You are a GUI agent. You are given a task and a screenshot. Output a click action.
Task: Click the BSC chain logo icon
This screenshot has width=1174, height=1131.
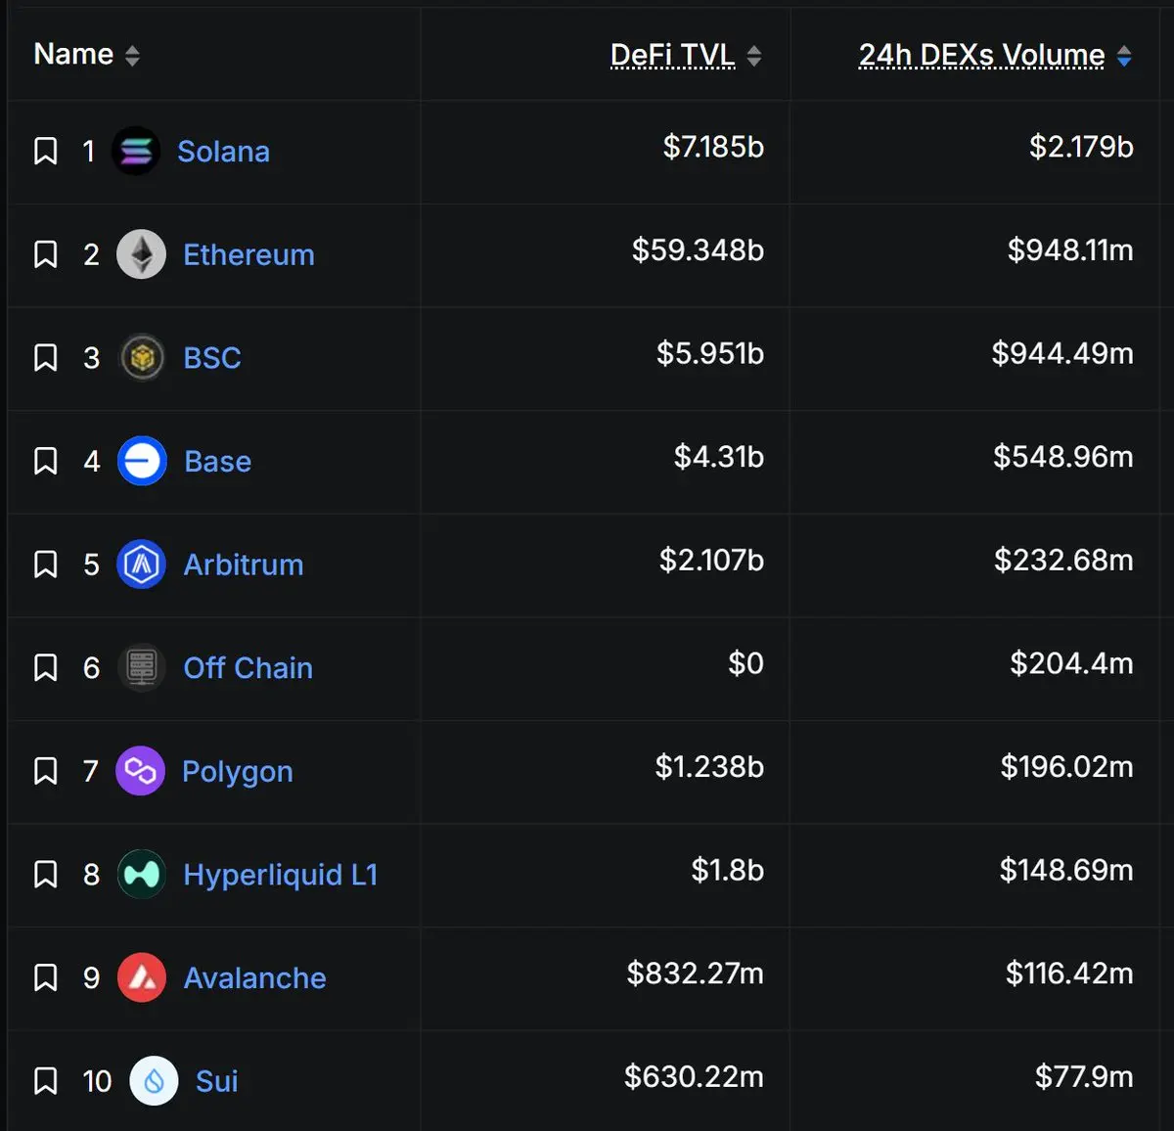[142, 358]
